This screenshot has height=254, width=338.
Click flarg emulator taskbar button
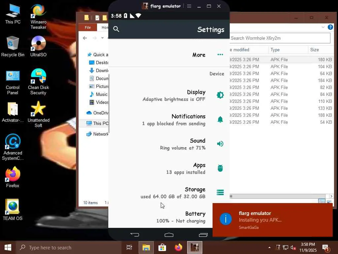[x=195, y=247]
